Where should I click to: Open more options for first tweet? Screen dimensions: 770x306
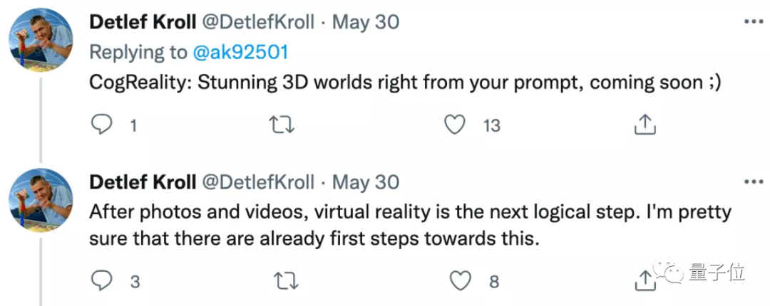tap(753, 22)
